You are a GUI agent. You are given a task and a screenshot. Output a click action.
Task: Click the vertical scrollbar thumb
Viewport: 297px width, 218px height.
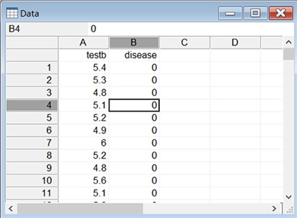coord(289,54)
